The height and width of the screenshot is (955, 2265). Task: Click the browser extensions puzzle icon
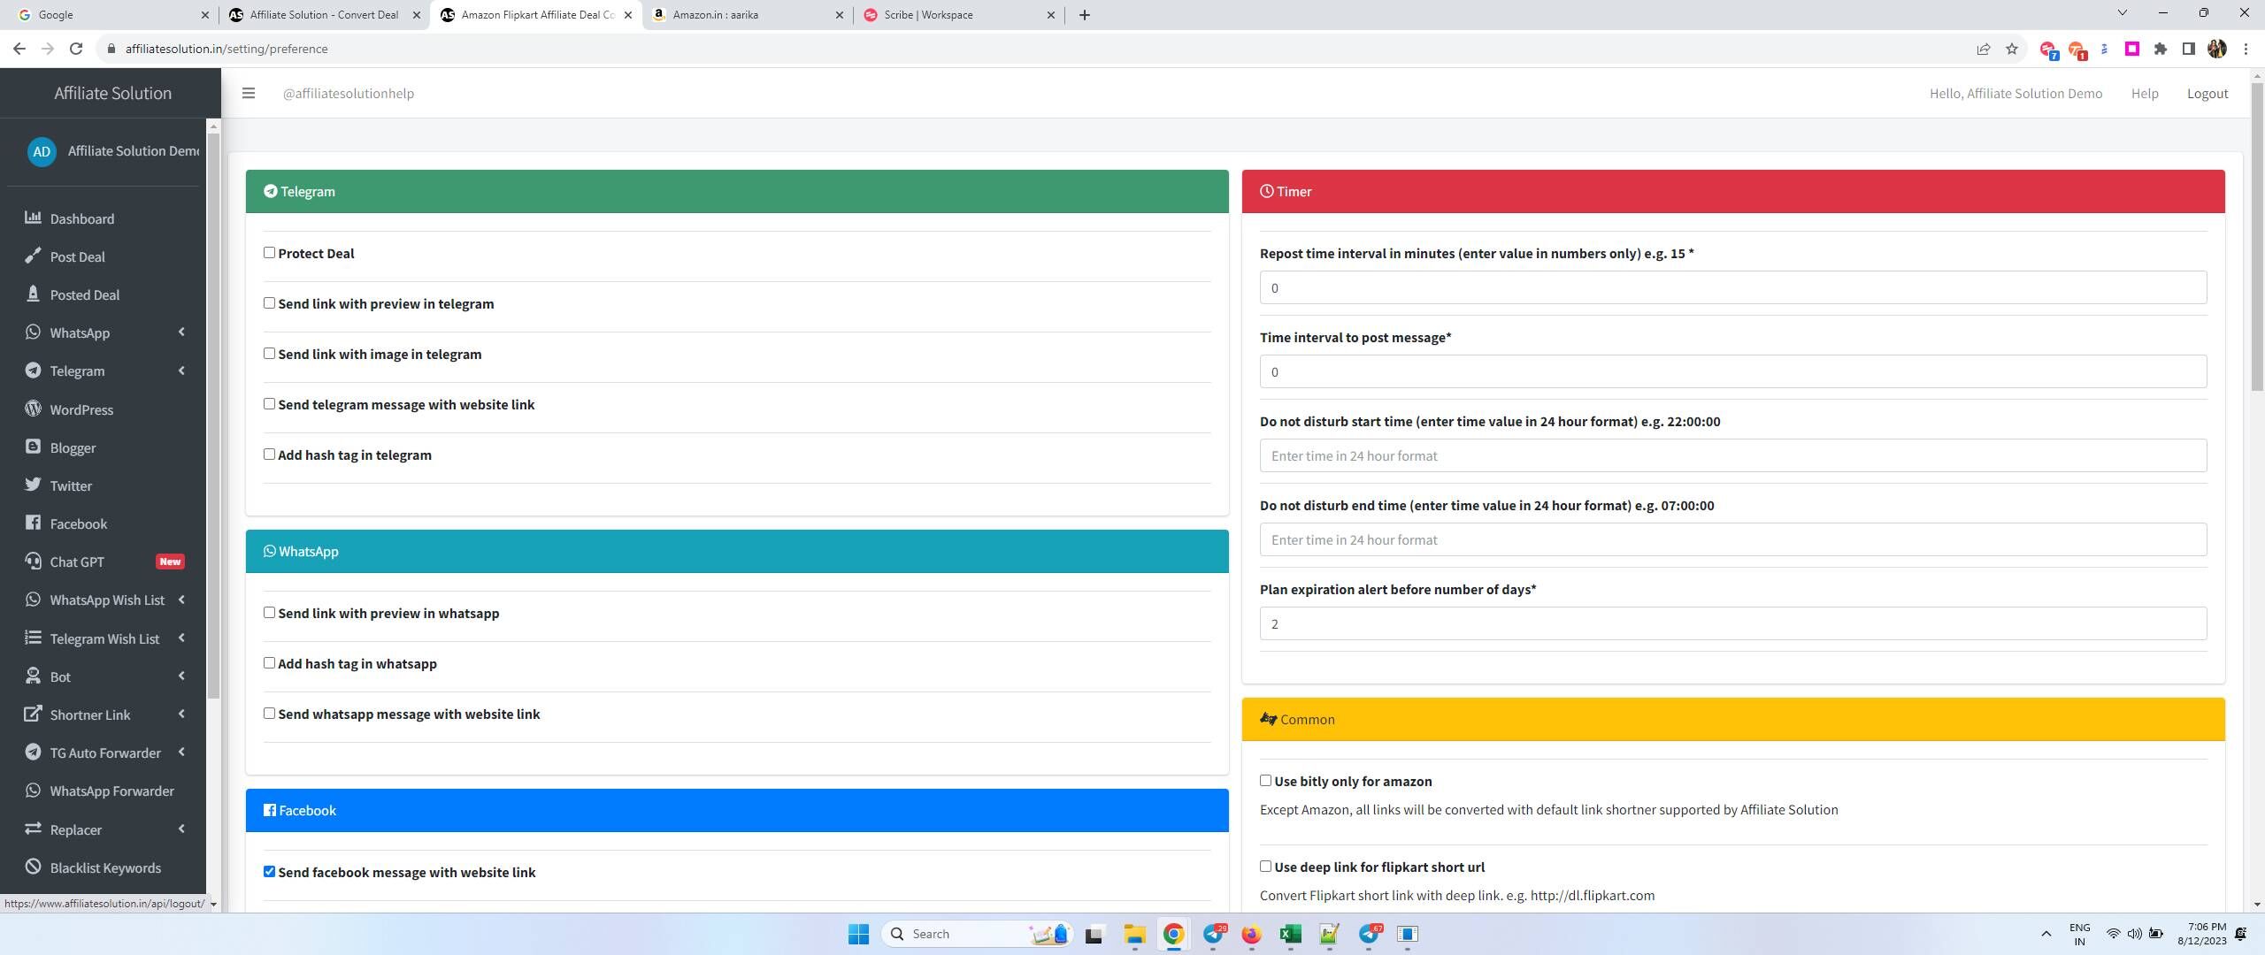click(2160, 49)
